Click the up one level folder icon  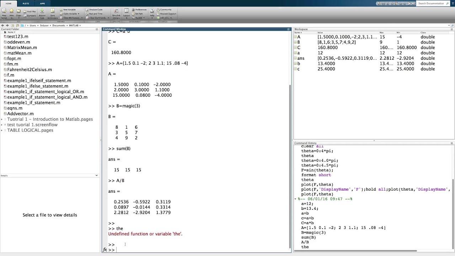pos(12,26)
